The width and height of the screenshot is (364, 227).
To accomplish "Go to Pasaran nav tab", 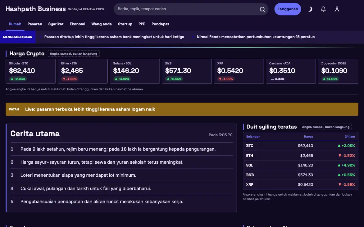I will [x=35, y=24].
